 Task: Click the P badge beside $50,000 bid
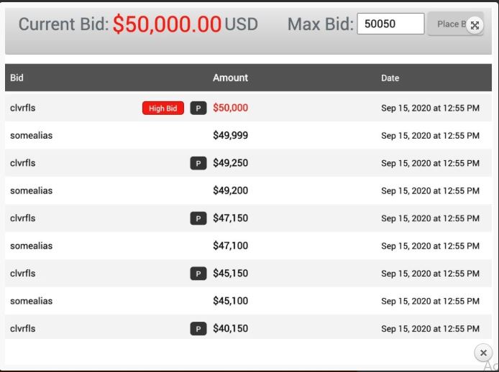198,108
